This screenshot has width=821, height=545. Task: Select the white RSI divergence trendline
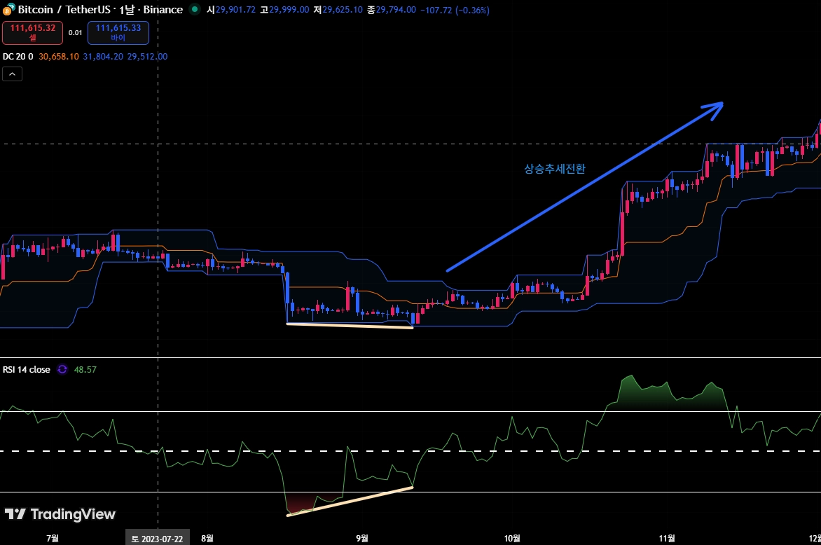[350, 502]
